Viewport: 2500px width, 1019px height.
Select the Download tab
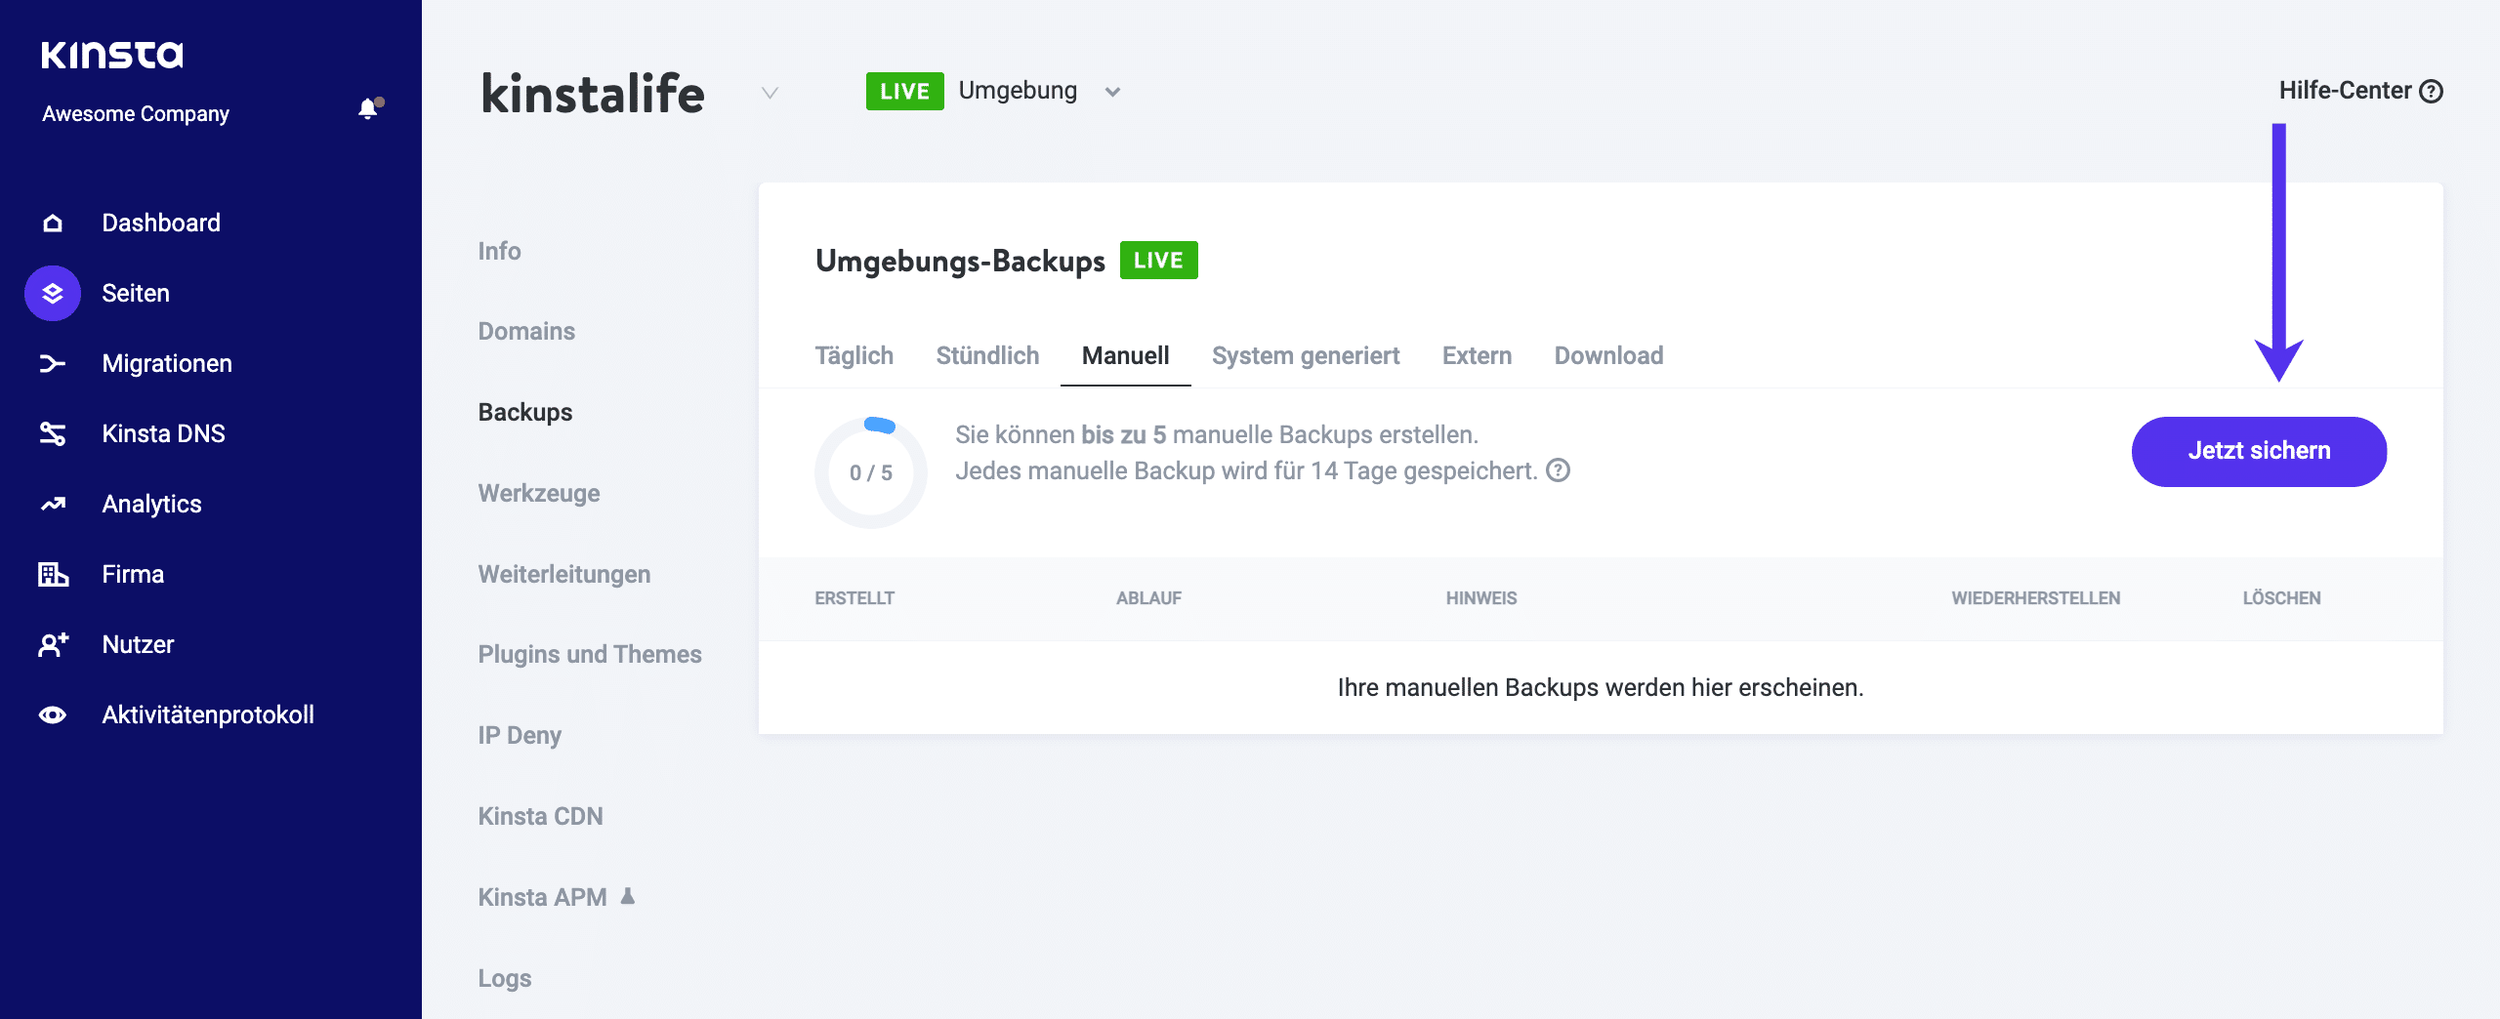[x=1608, y=355]
